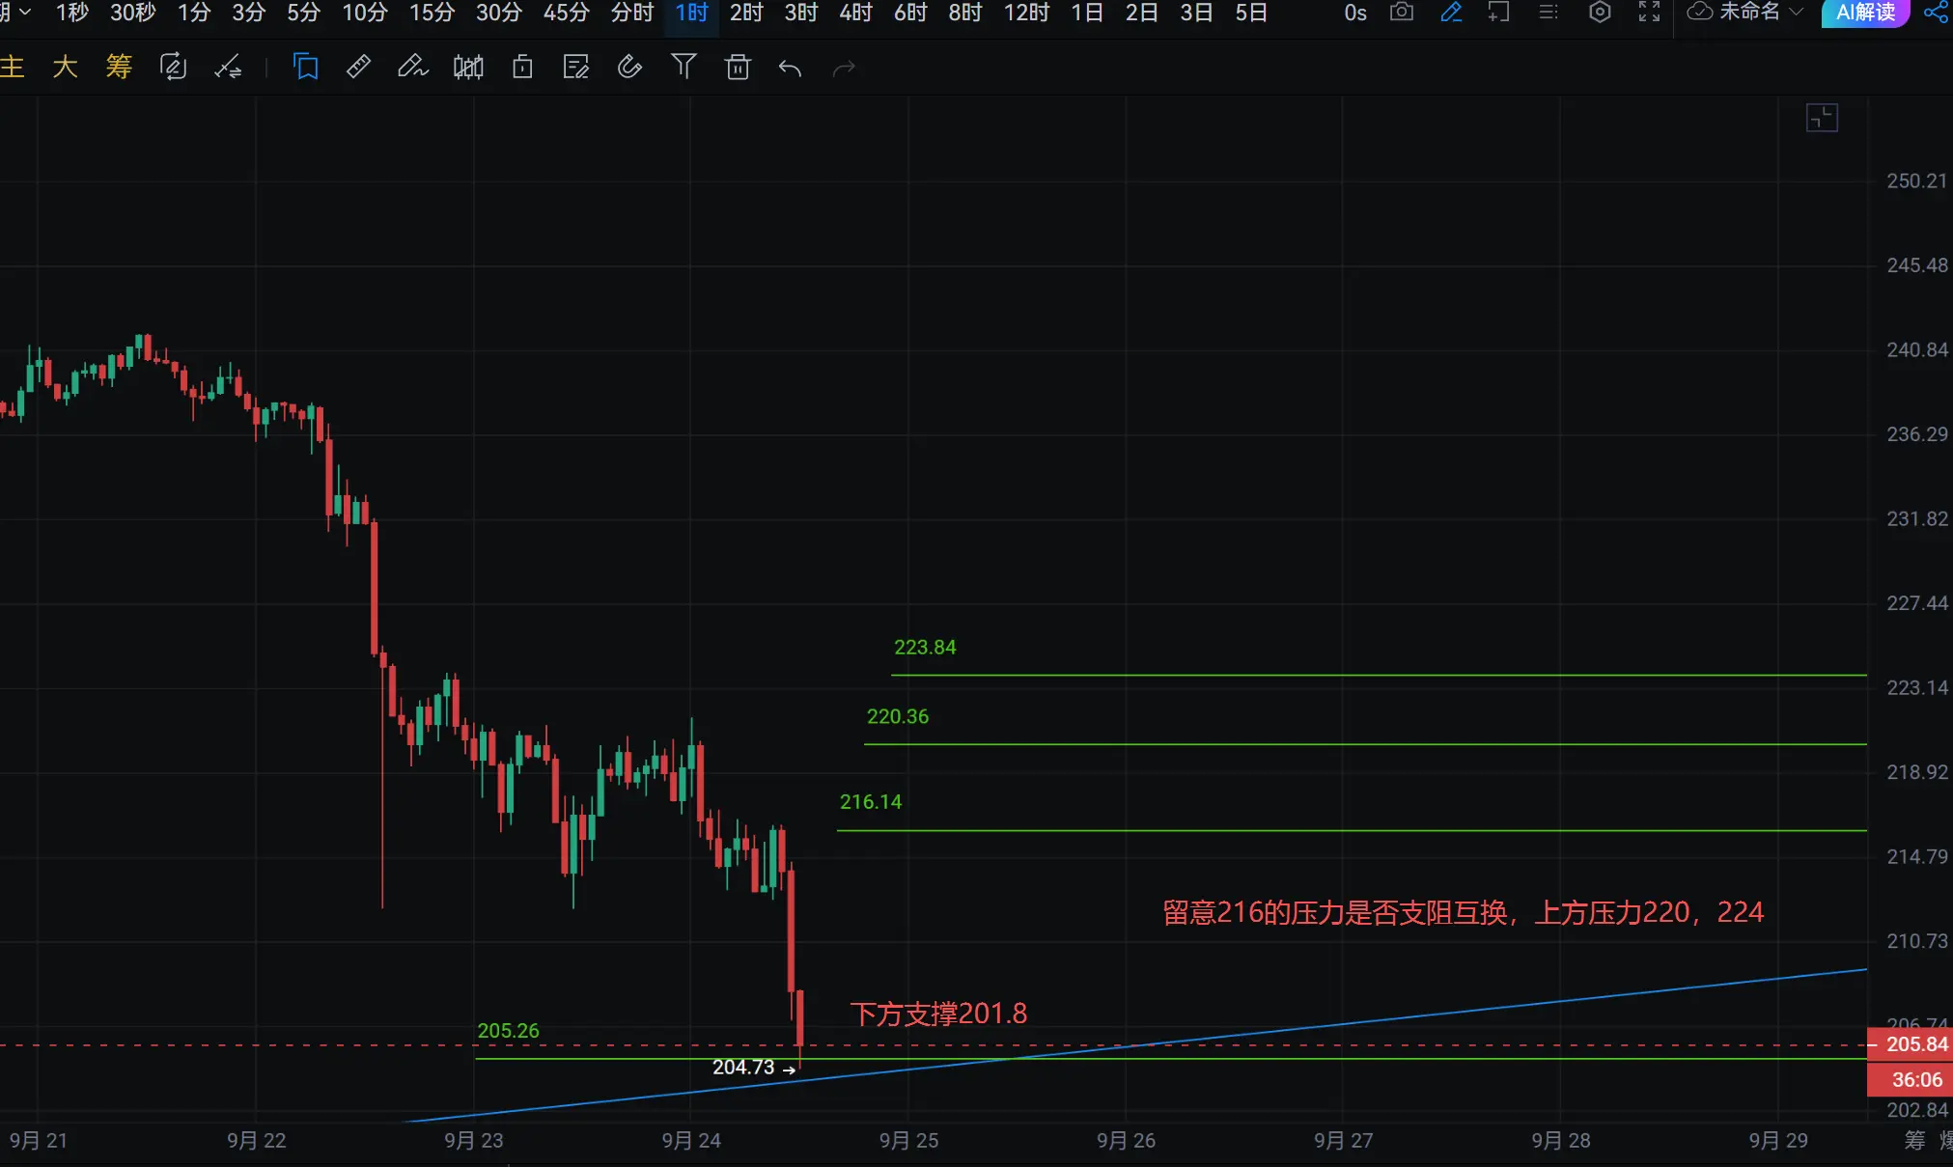The width and height of the screenshot is (1953, 1167).
Task: Toggle the blue pencil drawing mode icon
Action: tap(1451, 13)
